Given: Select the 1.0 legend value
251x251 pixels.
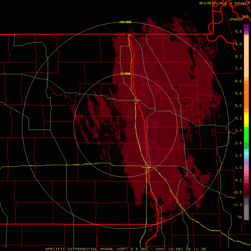Looking at the screenshot, I should (x=238, y=168).
